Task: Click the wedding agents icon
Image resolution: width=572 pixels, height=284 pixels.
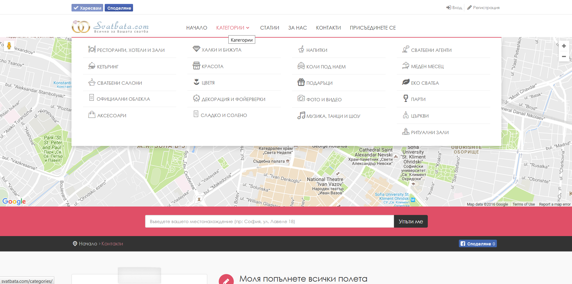Action: (x=406, y=49)
